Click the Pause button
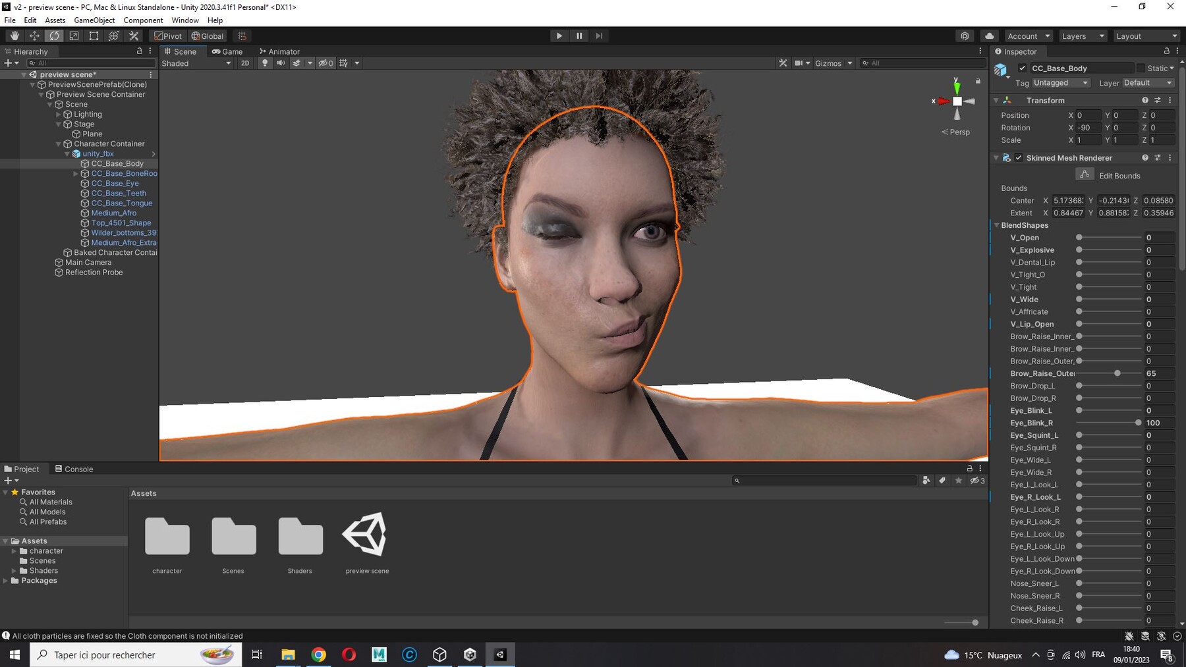The height and width of the screenshot is (667, 1186). click(579, 36)
